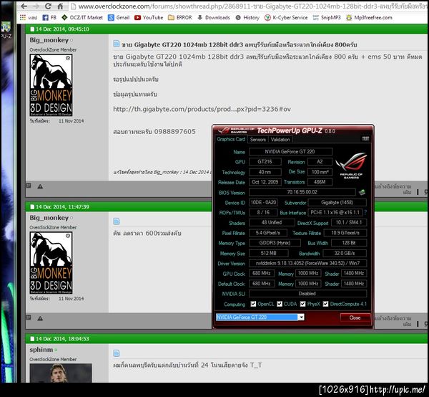
Task: Click the GPU-Z Close button
Action: point(355,317)
